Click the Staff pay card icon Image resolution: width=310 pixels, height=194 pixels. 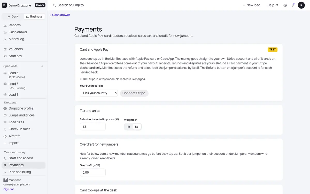coord(5,56)
